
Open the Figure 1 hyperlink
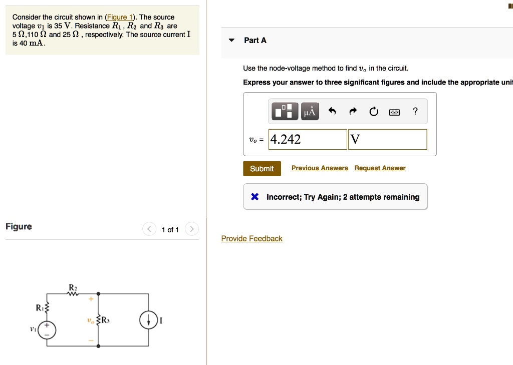[x=120, y=17]
